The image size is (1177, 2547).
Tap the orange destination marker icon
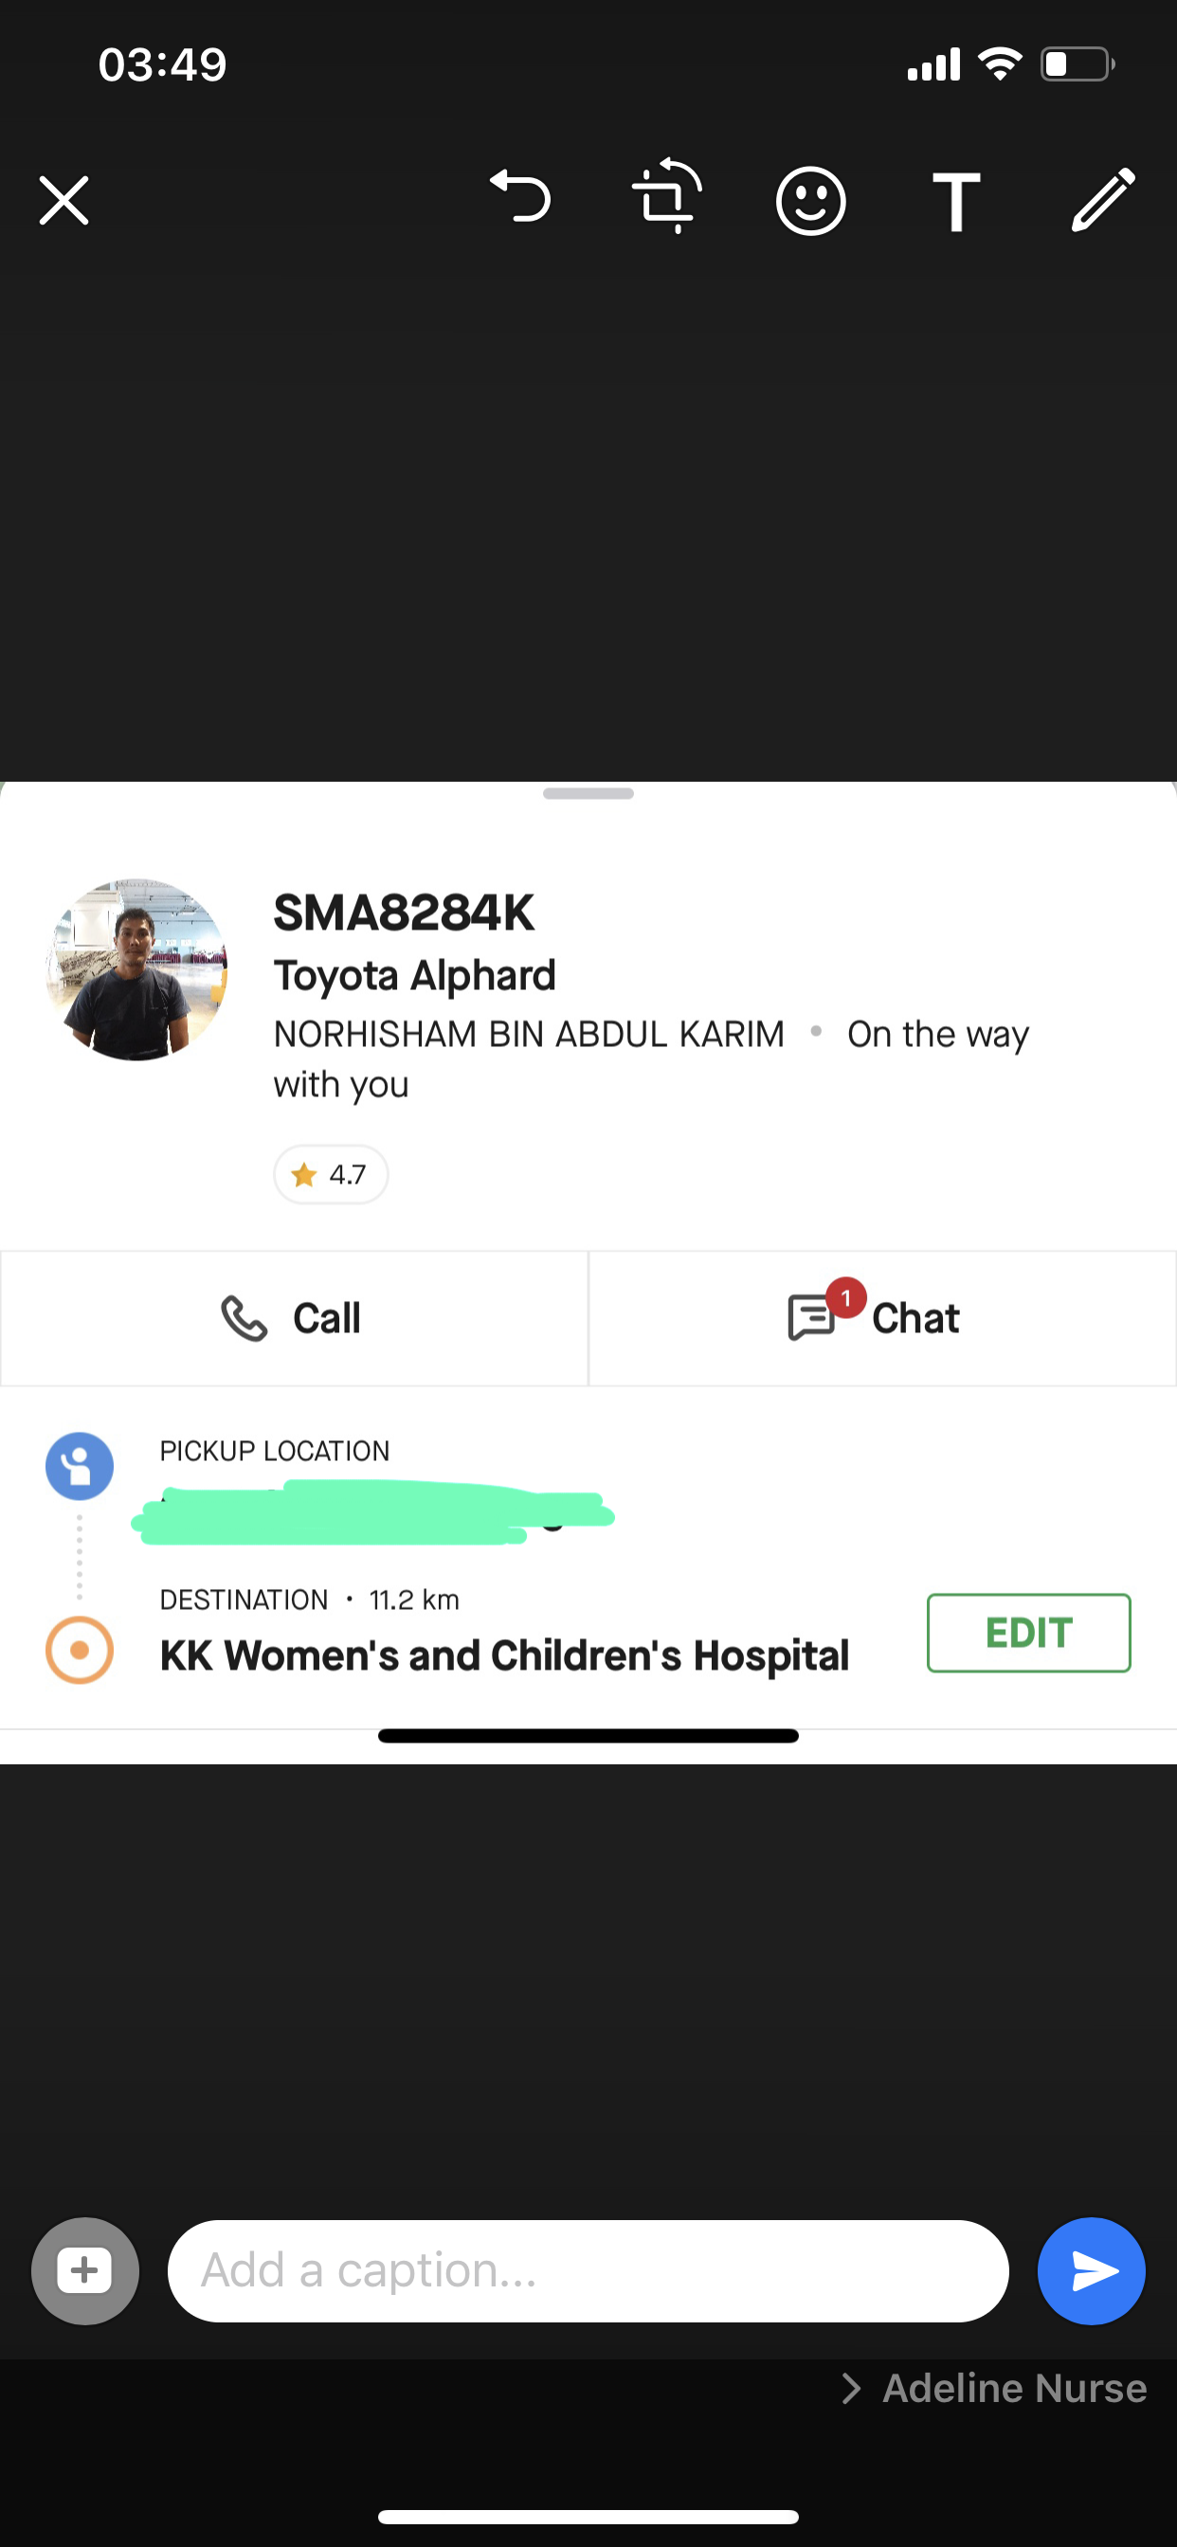[x=79, y=1651]
